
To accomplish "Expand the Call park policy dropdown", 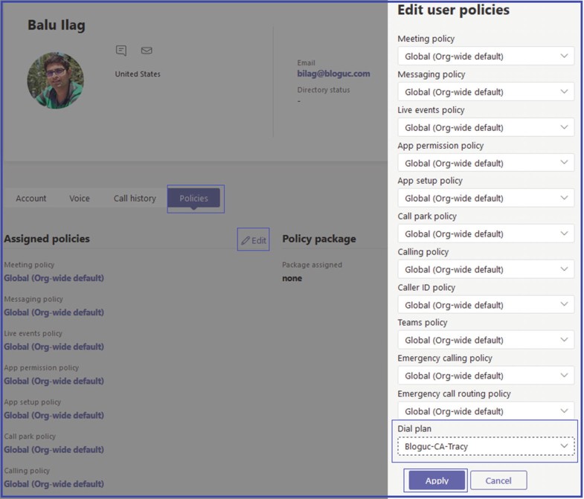I will 486,234.
